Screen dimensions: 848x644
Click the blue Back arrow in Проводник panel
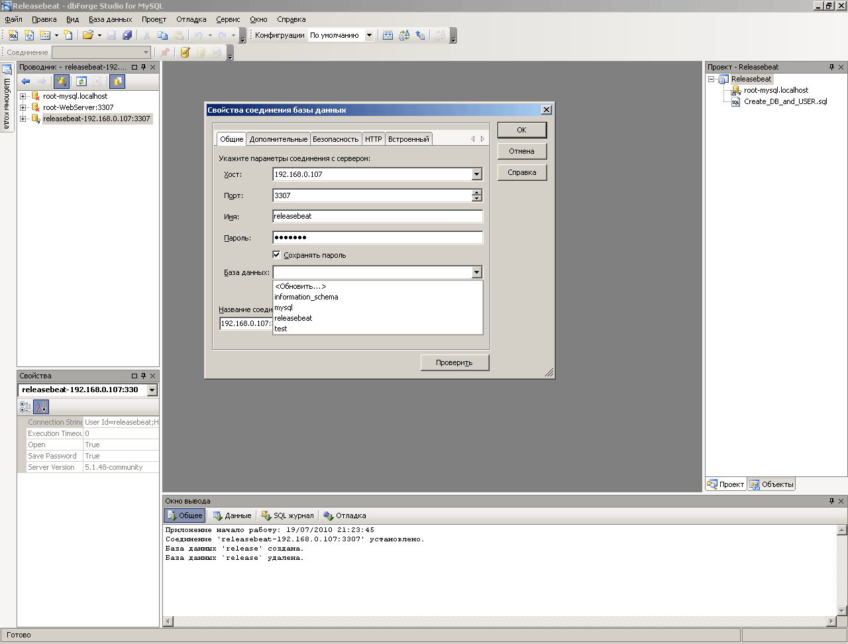(x=26, y=81)
